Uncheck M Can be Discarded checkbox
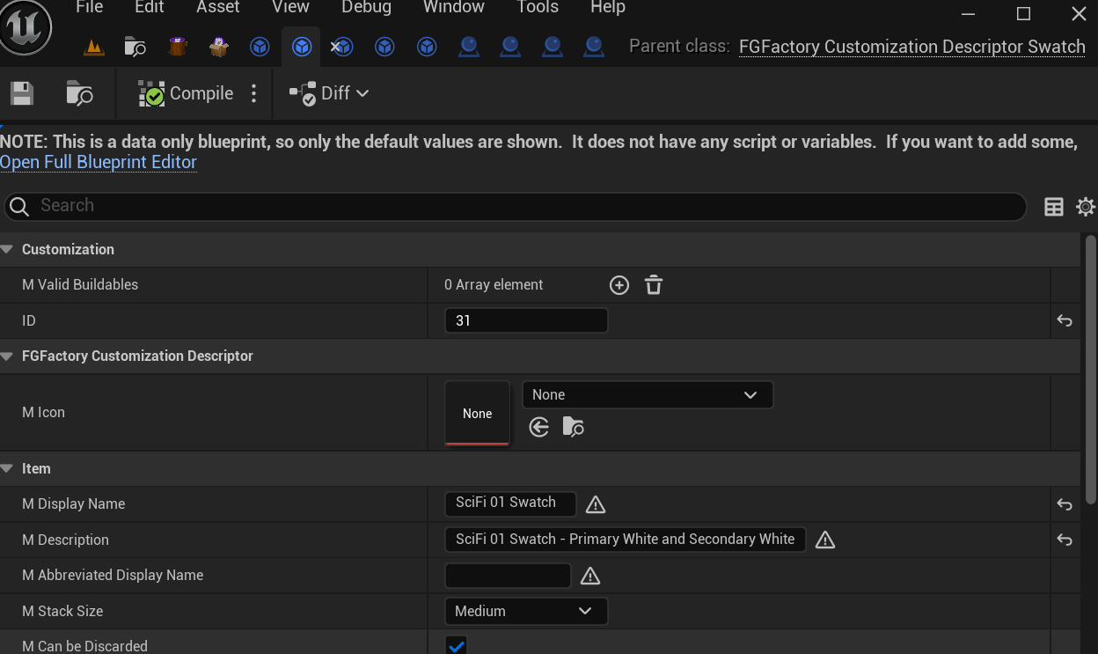This screenshot has height=654, width=1098. [x=456, y=646]
